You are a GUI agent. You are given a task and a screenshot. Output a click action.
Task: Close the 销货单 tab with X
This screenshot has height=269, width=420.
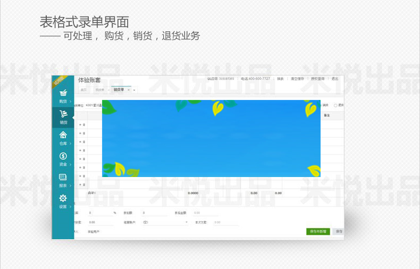tap(128, 90)
